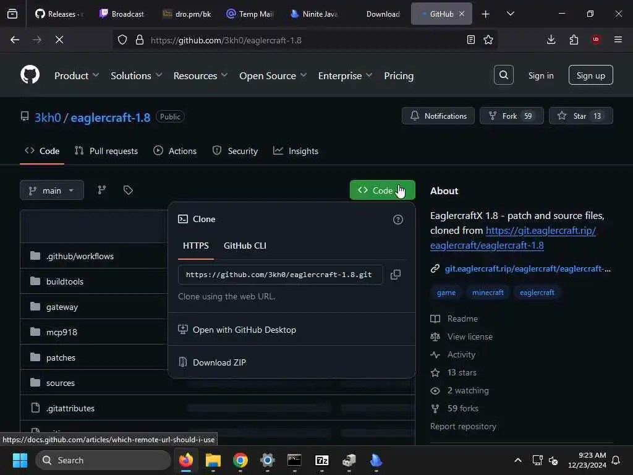Viewport: 633px width, 475px height.
Task: Star the repository button
Action: [580, 116]
